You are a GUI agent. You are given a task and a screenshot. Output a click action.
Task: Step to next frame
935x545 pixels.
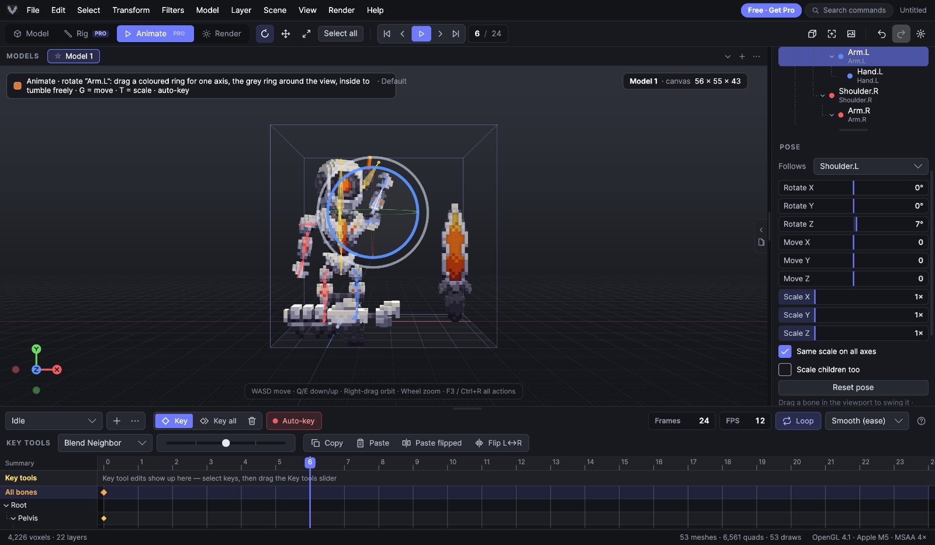(x=440, y=34)
